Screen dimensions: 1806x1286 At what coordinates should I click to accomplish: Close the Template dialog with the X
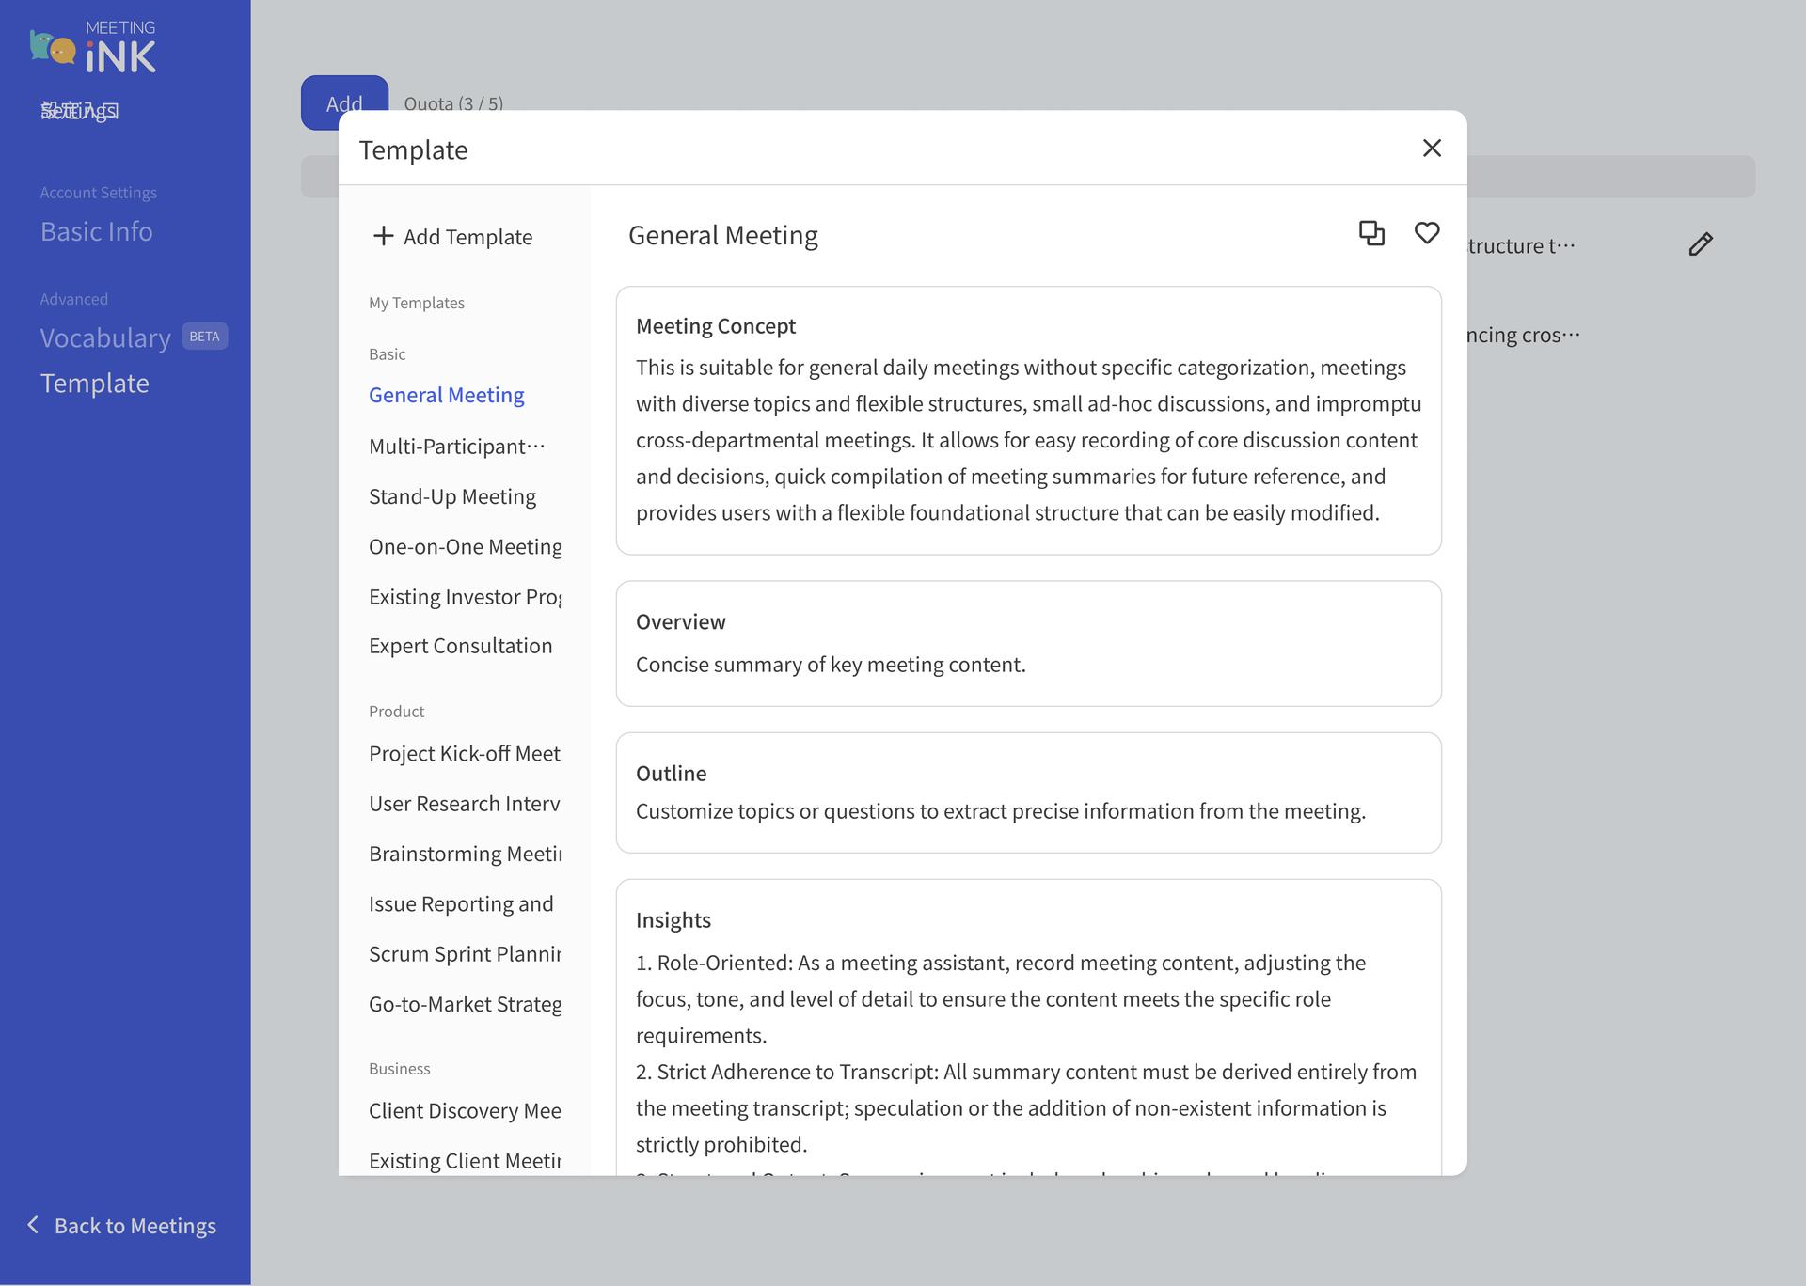(1432, 148)
